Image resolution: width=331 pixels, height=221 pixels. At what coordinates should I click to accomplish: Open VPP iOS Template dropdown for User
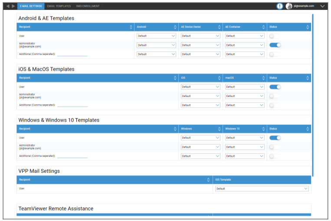pos(262,188)
